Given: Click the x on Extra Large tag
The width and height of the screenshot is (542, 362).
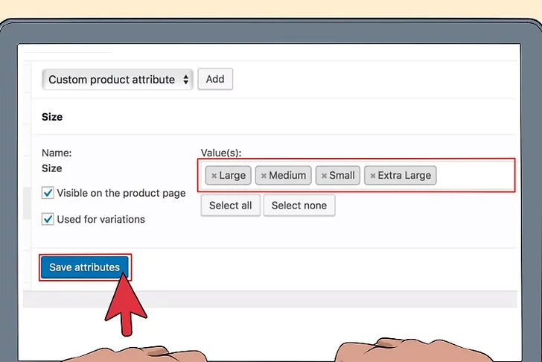Looking at the screenshot, I should 373,176.
